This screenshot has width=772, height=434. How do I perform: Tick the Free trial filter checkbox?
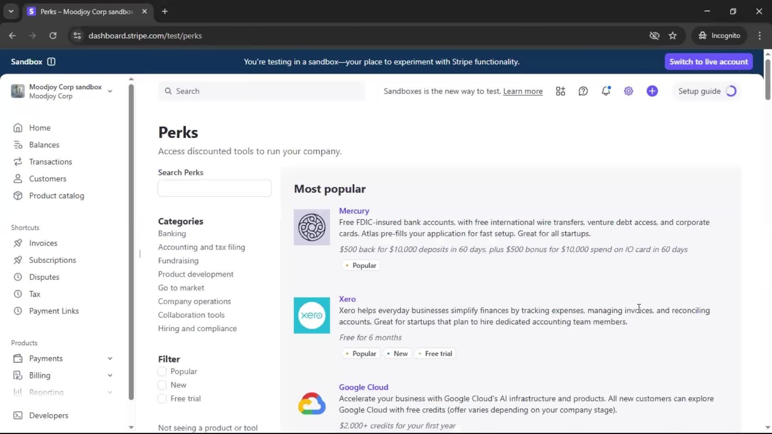point(162,399)
